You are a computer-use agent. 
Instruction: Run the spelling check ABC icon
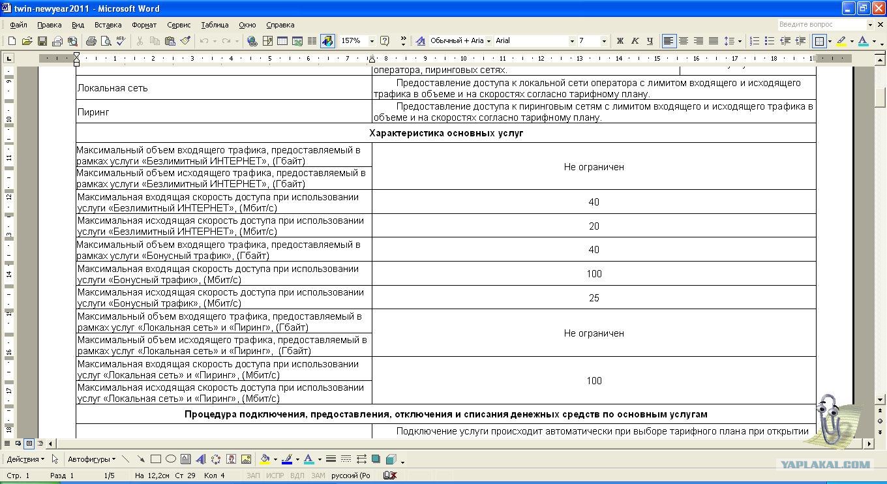121,41
